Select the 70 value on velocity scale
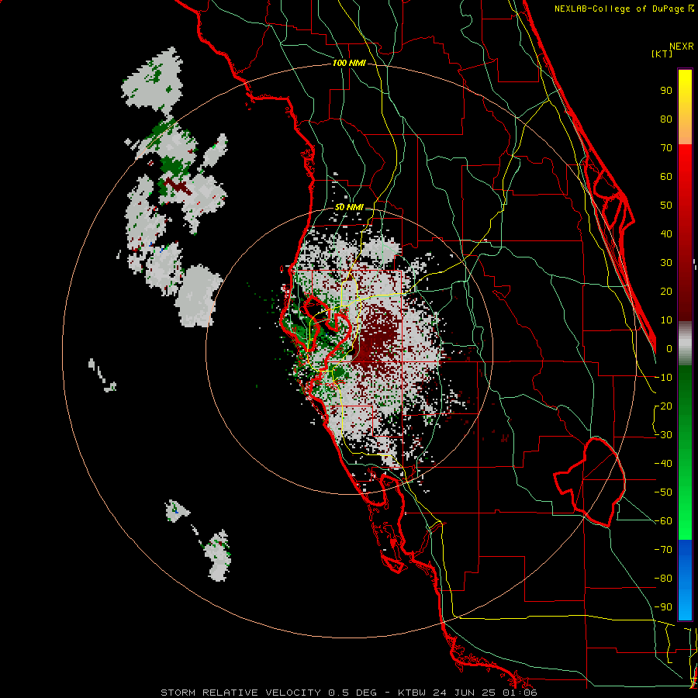Screen dimensions: 698x698 (x=666, y=148)
